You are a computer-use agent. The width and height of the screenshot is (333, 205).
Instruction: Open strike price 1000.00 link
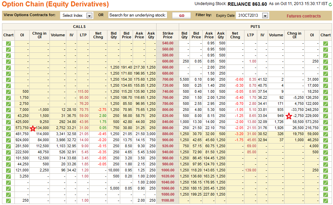168,170
